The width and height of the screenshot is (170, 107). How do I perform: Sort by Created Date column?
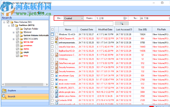pyautogui.click(x=87, y=30)
